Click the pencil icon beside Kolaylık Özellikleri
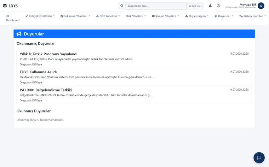This screenshot has width=269, height=167. tap(27, 16)
